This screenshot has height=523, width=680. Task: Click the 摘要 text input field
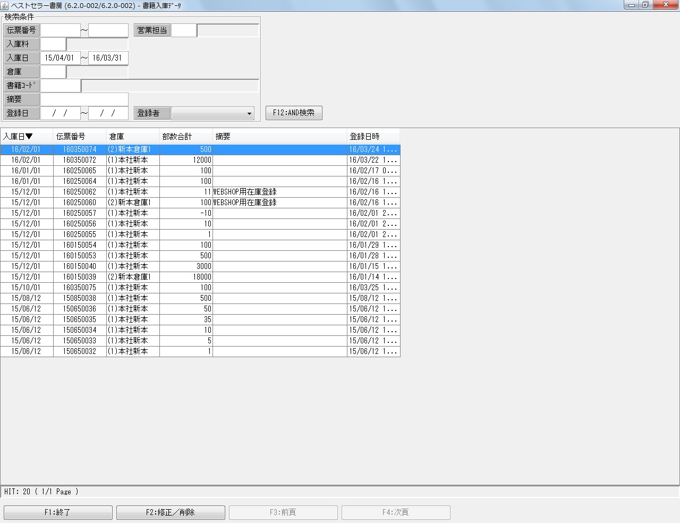click(84, 99)
